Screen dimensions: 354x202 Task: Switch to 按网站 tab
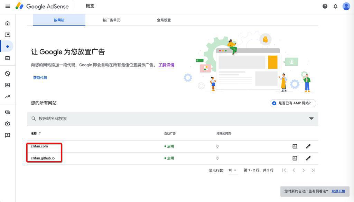click(x=59, y=20)
